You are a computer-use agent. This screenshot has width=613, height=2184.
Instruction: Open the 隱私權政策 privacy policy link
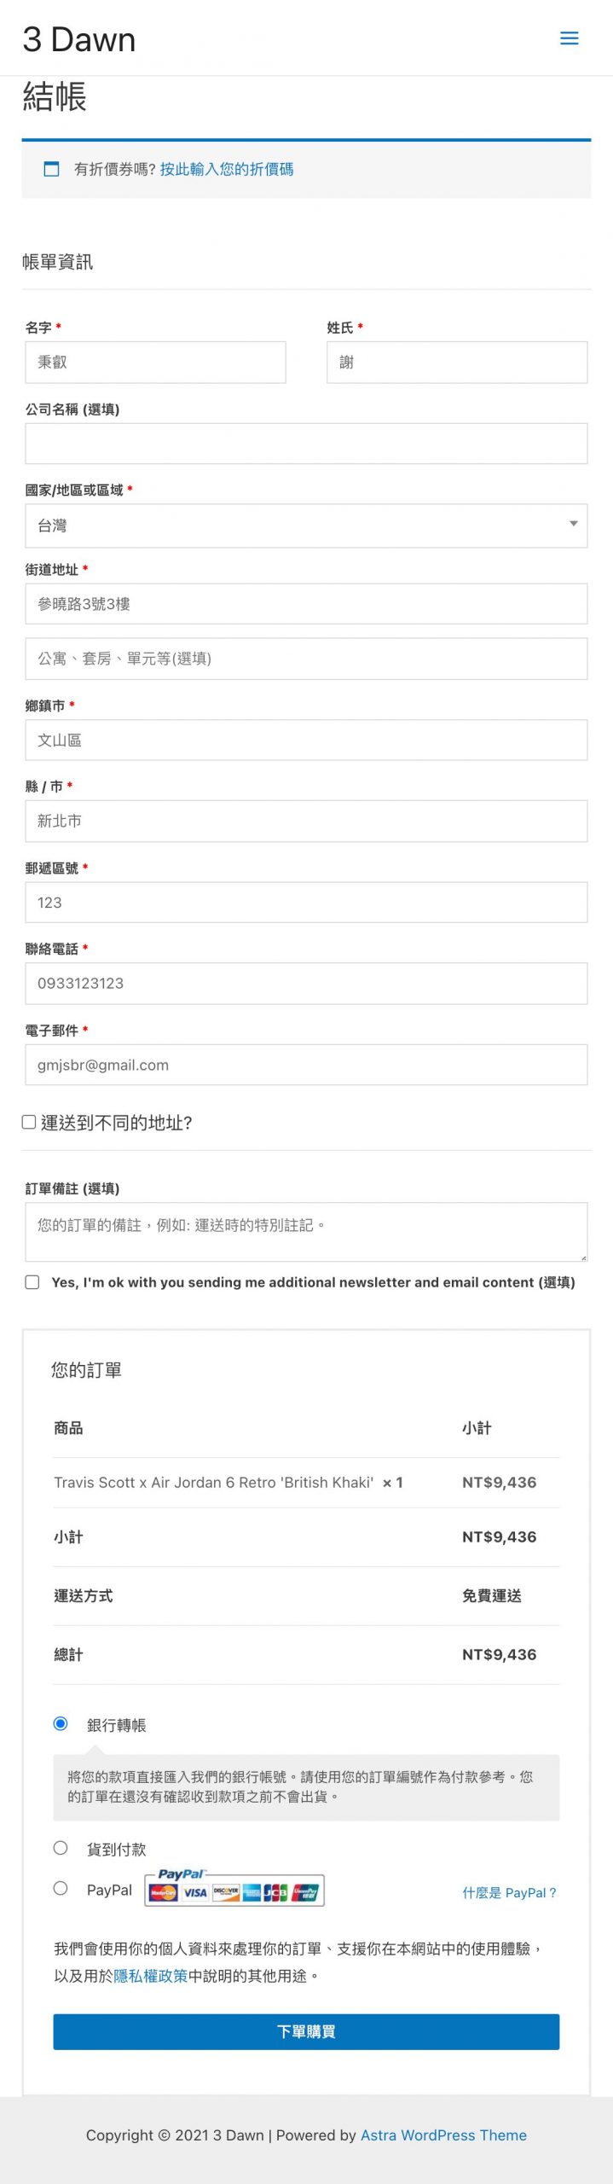(x=150, y=1976)
